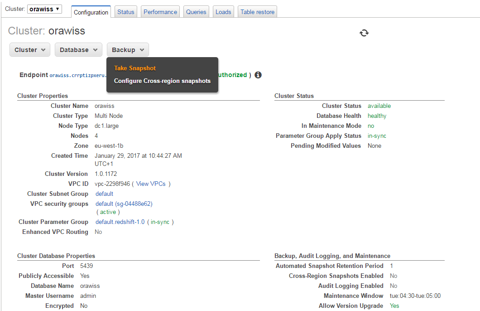Expand the Cluster dropdown button

(x=30, y=49)
